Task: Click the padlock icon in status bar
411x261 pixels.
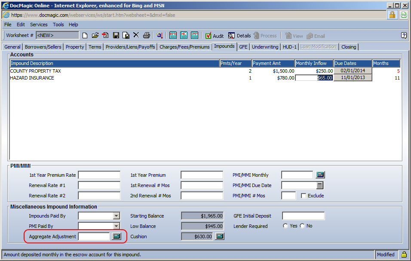Action: [x=404, y=254]
